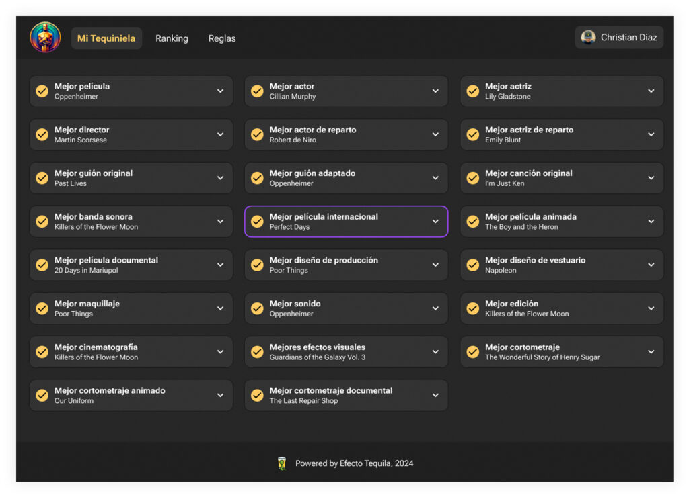Click the tequila glass icon in footer
689x499 pixels.
coord(282,463)
